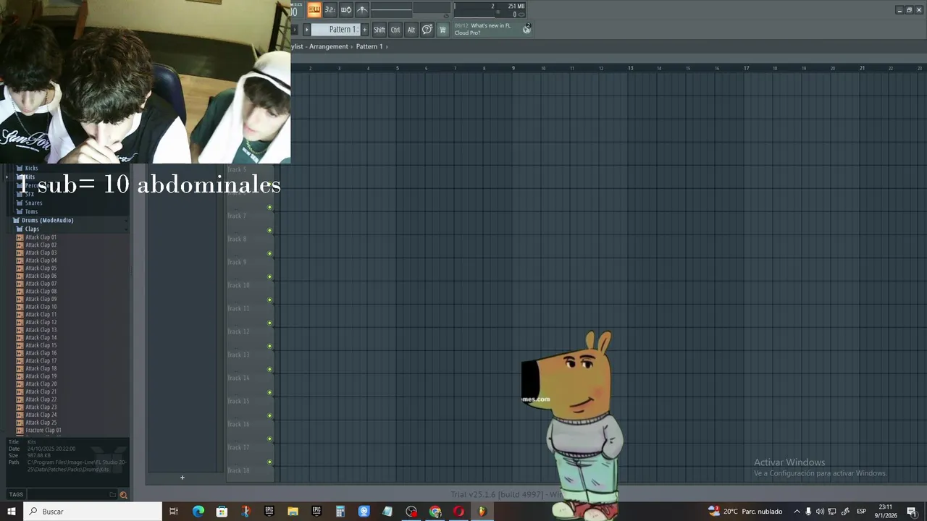The height and width of the screenshot is (521, 927).
Task: Click Arrangement in the playlist breadcrumb
Action: (x=329, y=46)
